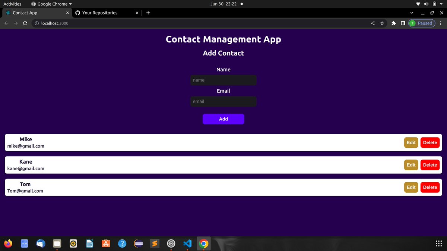Edit Mike's contact
The height and width of the screenshot is (251, 447).
tap(411, 142)
